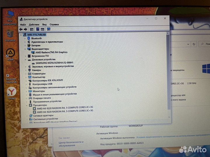Select AMD Radeon(TM) R4 Graphics device
This screenshot has height=157, width=210.
51,52
